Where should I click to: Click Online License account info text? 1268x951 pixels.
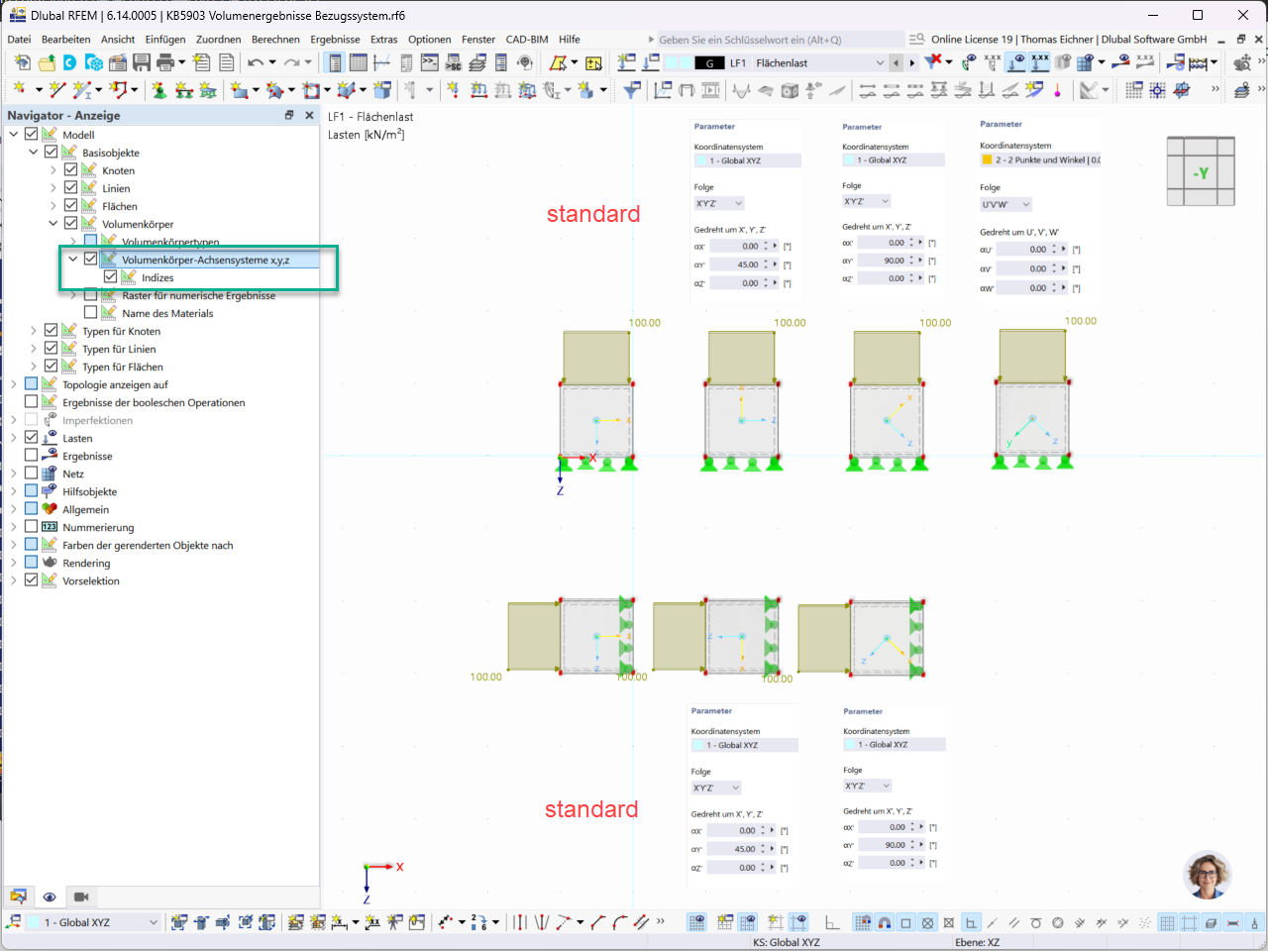point(1069,40)
